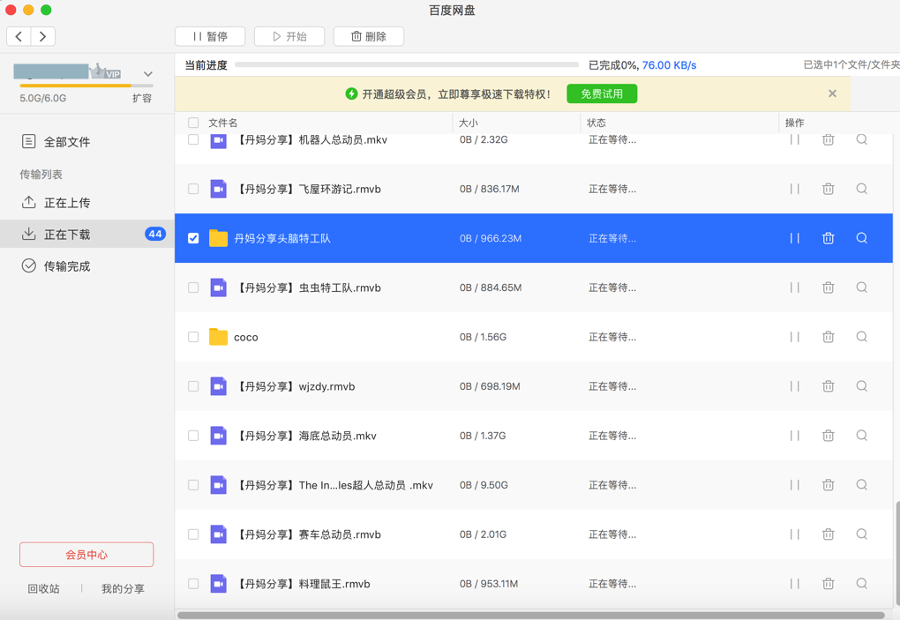Click magnifier icon for 海底总动员.mkv
This screenshot has height=620, width=900.
coord(861,436)
